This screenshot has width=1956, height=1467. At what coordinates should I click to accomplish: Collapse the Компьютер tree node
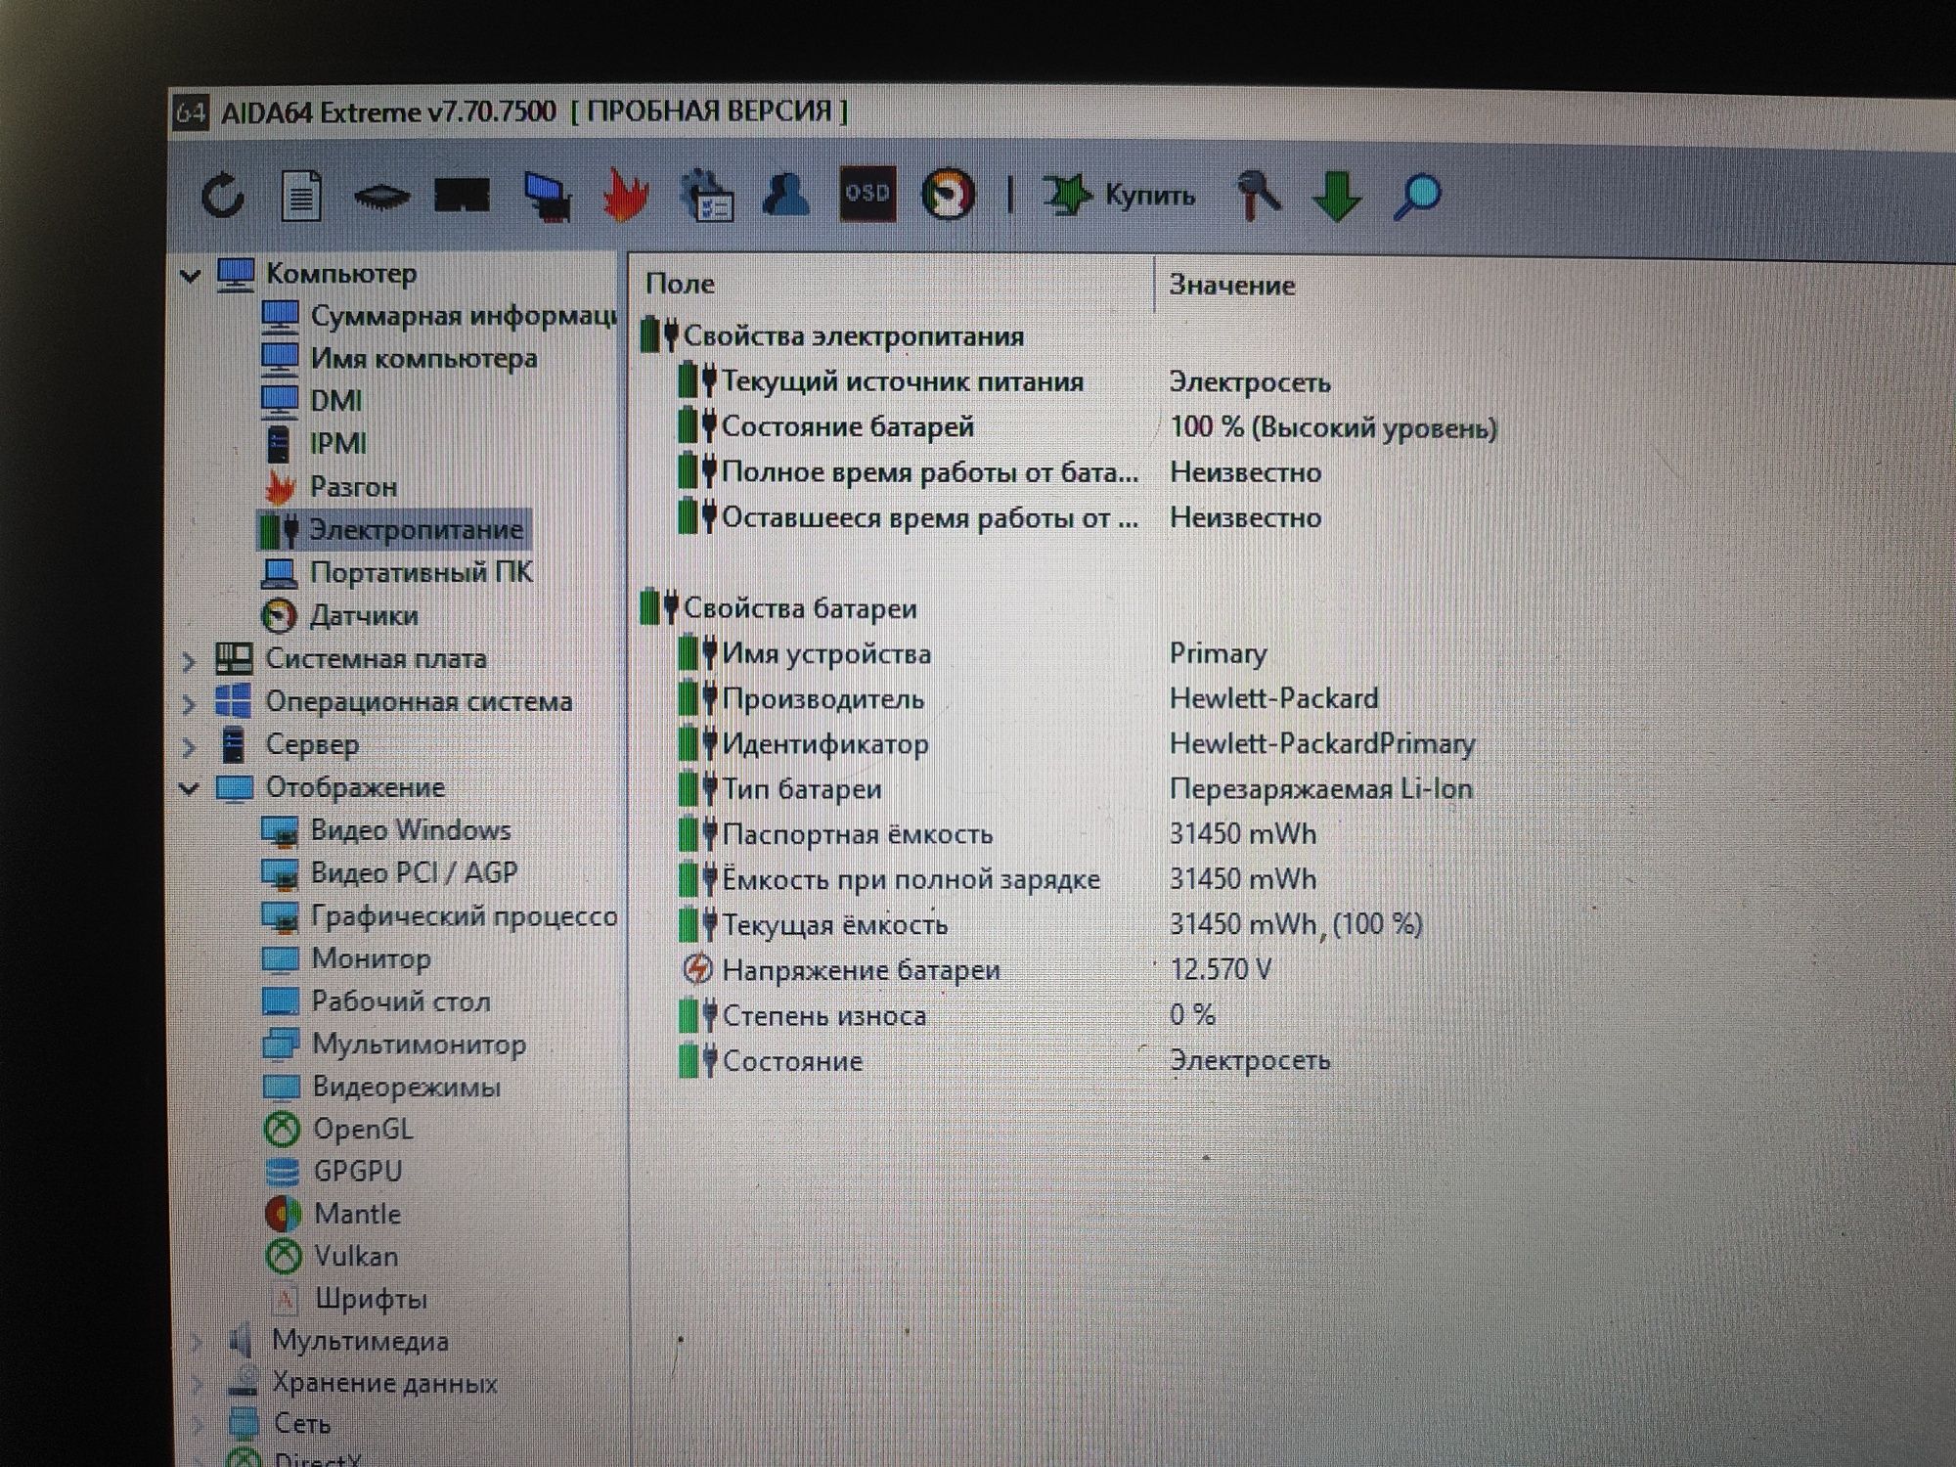[x=191, y=276]
